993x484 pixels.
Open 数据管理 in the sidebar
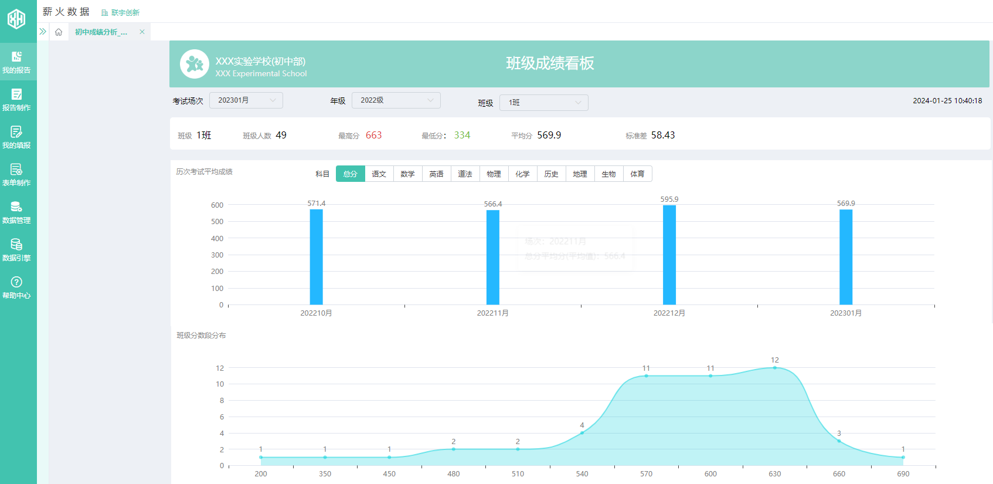pos(16,212)
